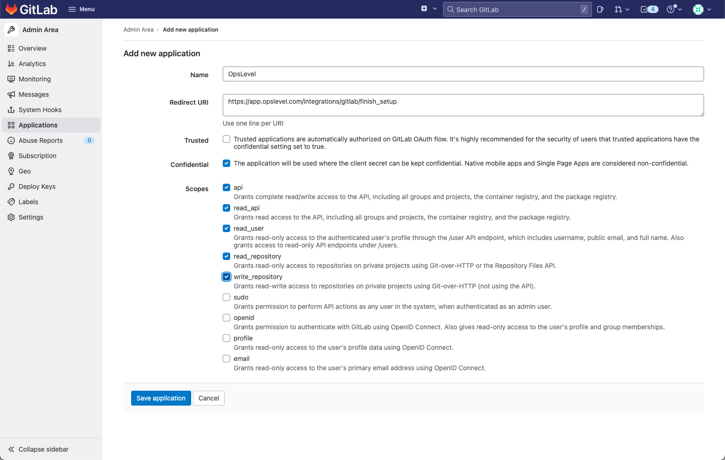The height and width of the screenshot is (460, 725).
Task: Click the Abuse Reports count badge 0
Action: (x=89, y=140)
